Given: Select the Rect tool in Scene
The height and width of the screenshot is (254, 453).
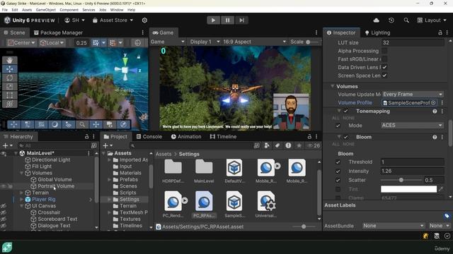Looking at the screenshot, I should 9,95.
